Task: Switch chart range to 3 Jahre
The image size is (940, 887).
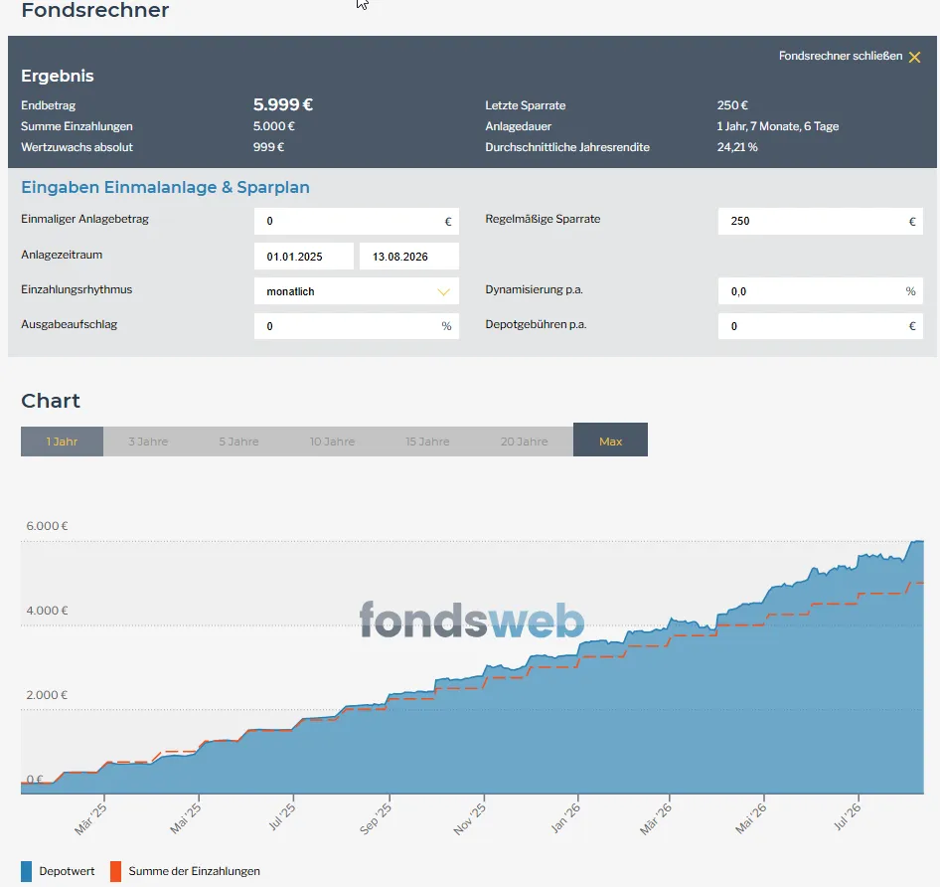Action: coord(148,442)
